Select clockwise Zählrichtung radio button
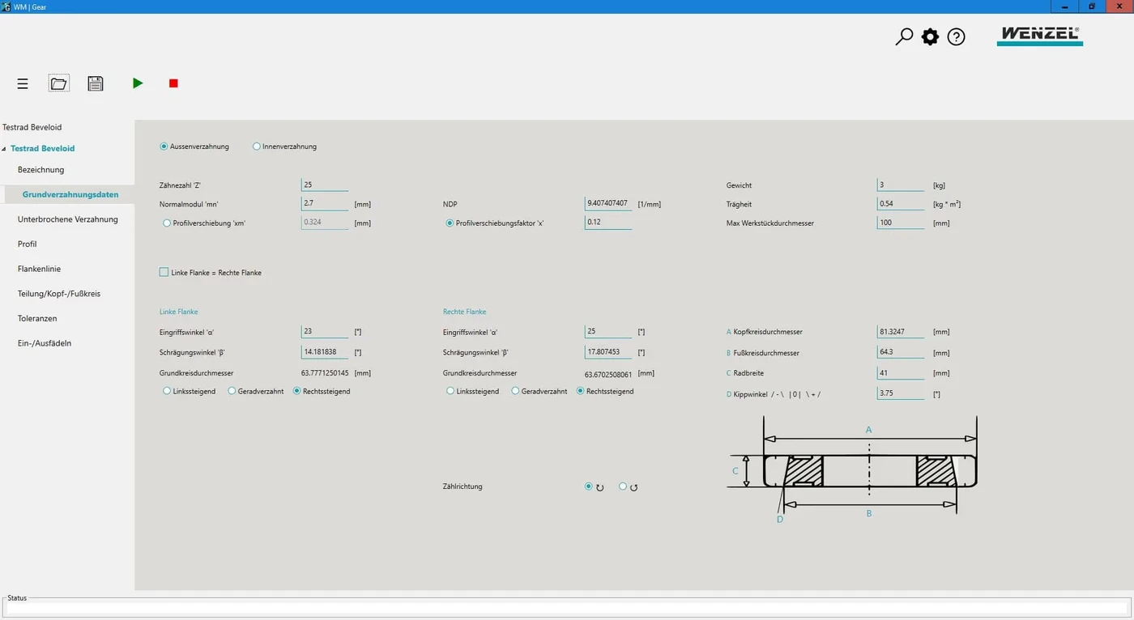The image size is (1134, 620). (x=589, y=486)
